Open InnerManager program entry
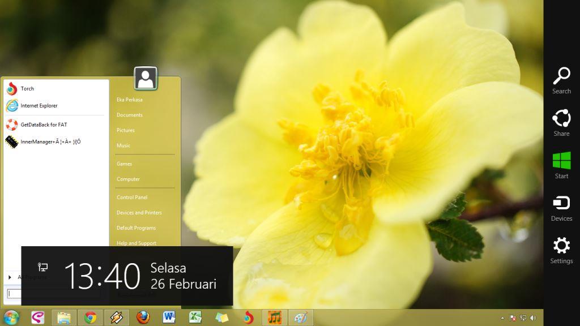 (x=56, y=142)
